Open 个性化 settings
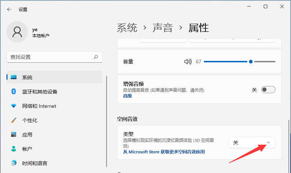 [x=55, y=120]
